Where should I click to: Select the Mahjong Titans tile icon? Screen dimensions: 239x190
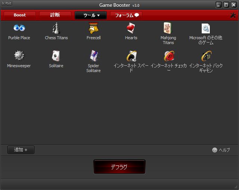point(168,28)
